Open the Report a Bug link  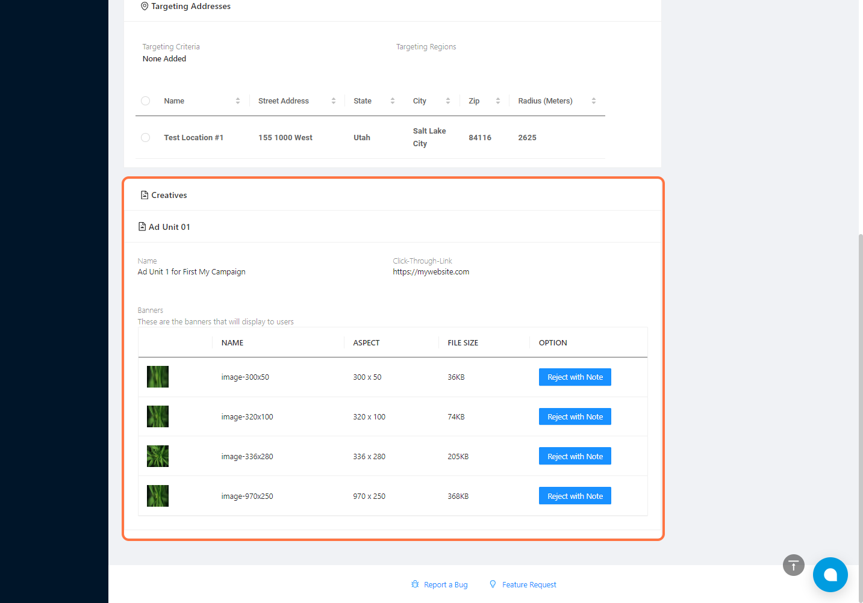446,585
